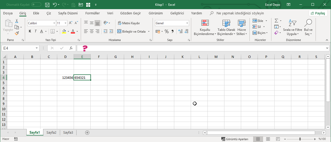Switch to Sayfa Düzeni tab
Image resolution: width=331 pixels, height=142 pixels.
[68, 13]
